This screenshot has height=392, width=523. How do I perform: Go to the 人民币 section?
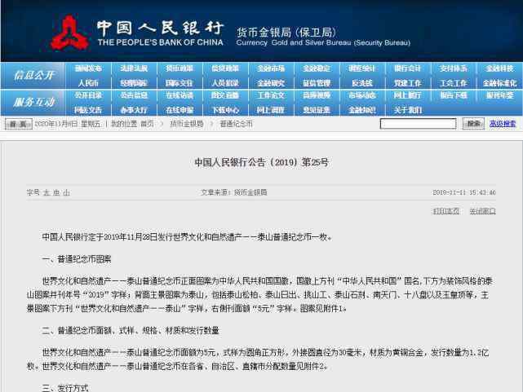[x=88, y=83]
